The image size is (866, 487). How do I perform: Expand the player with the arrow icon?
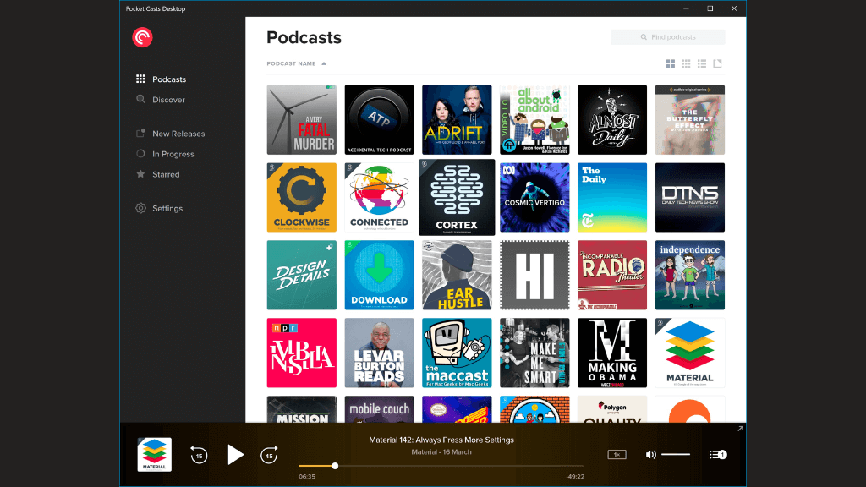pos(740,429)
